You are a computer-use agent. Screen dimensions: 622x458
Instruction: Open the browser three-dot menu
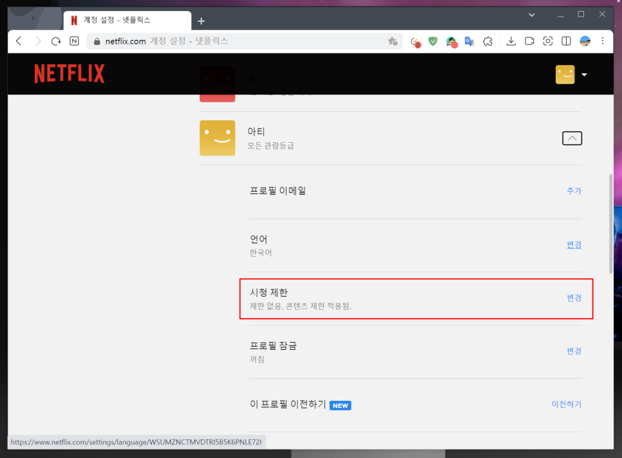[x=603, y=41]
